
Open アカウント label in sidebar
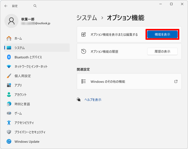21,95
